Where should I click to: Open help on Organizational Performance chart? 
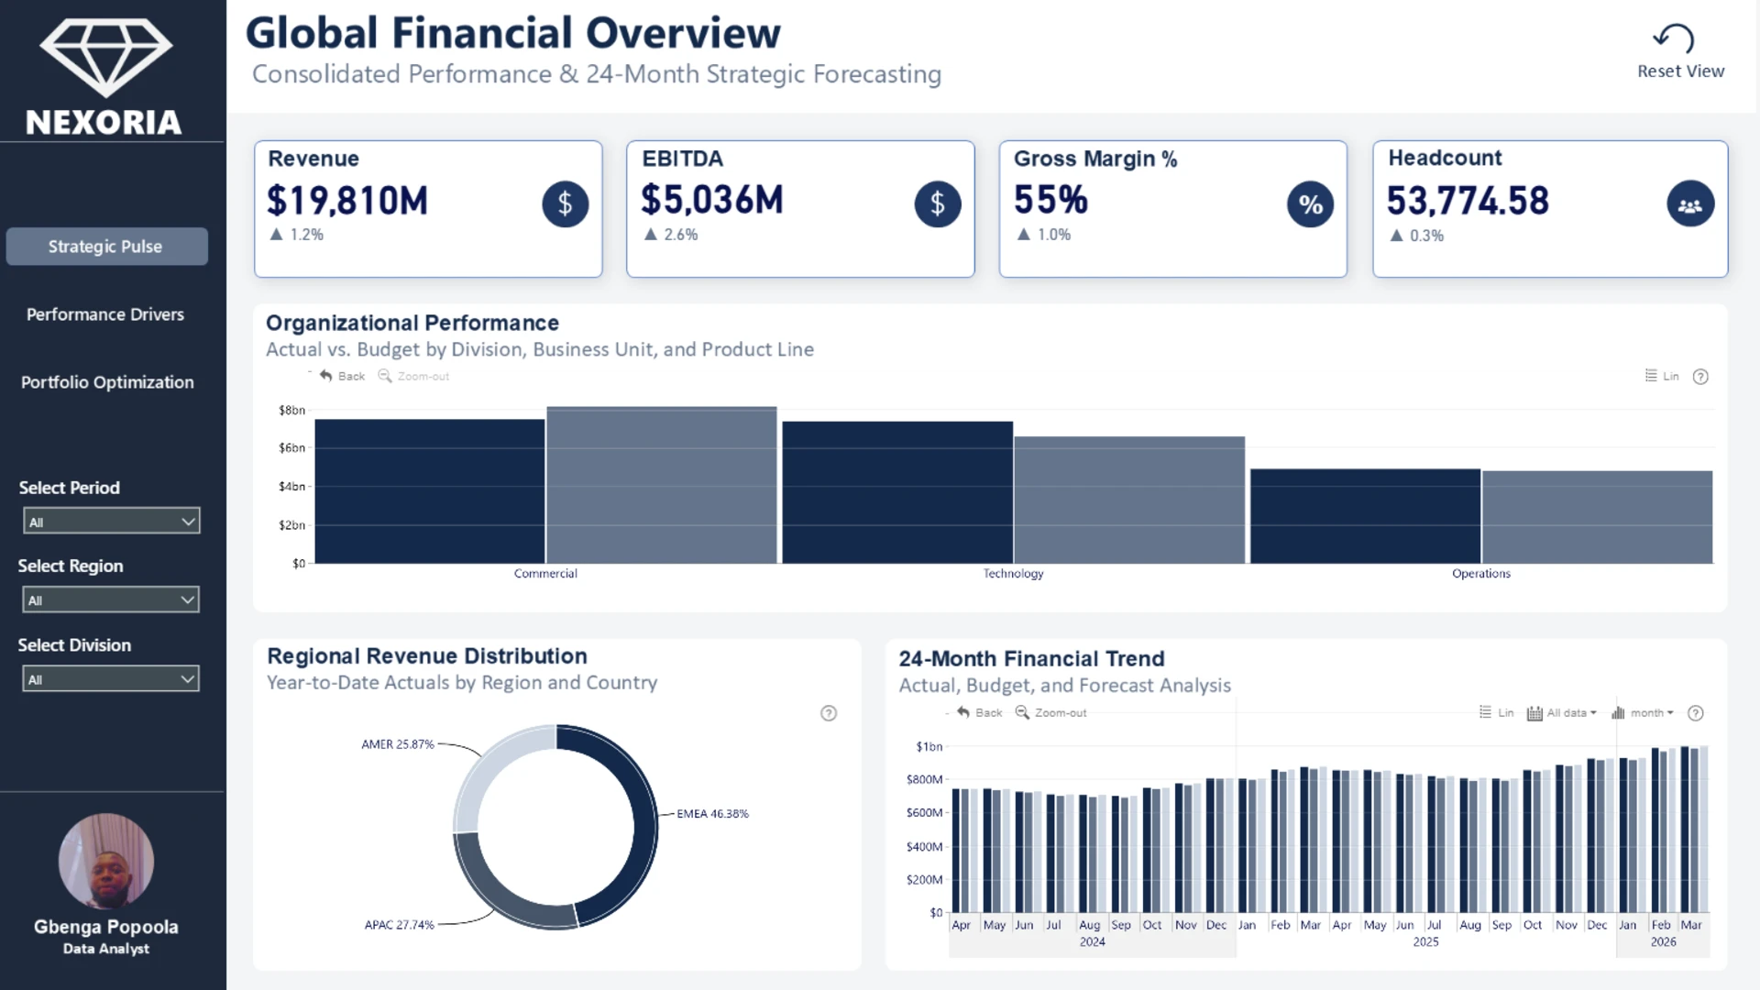pyautogui.click(x=1700, y=377)
